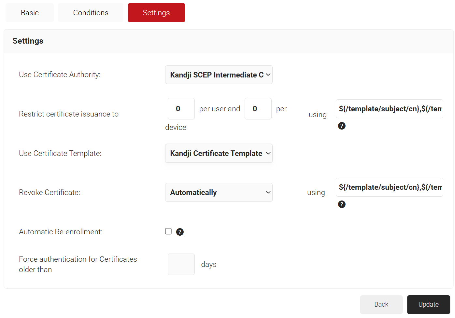Click the Update button
The height and width of the screenshot is (318, 455).
click(x=428, y=304)
